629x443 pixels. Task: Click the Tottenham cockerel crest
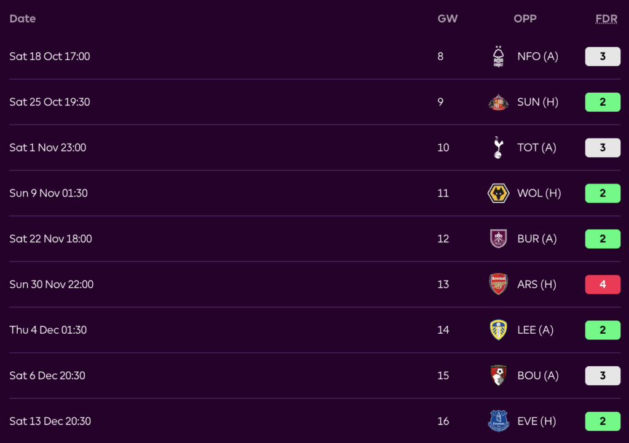click(x=498, y=147)
